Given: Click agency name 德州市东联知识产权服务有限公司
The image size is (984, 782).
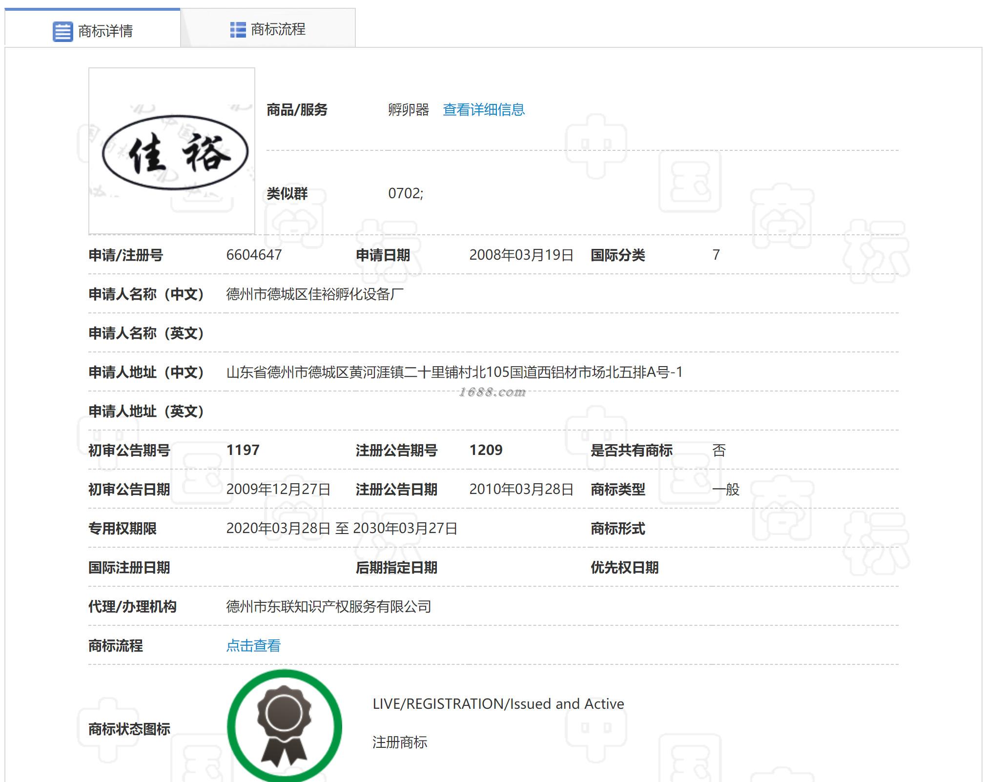Looking at the screenshot, I should pyautogui.click(x=328, y=607).
